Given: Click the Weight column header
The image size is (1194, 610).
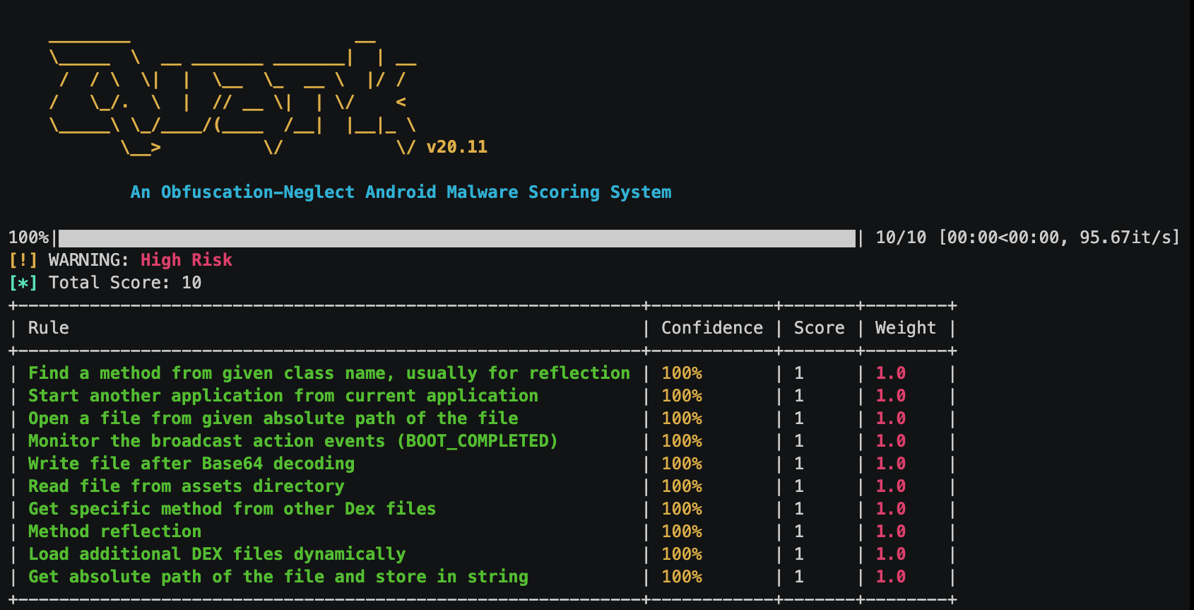Looking at the screenshot, I should (905, 328).
